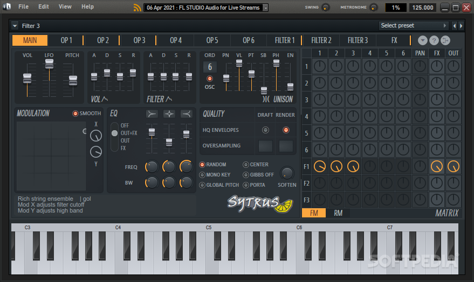Switch to the FX tab
The width and height of the screenshot is (474, 282).
pos(394,40)
